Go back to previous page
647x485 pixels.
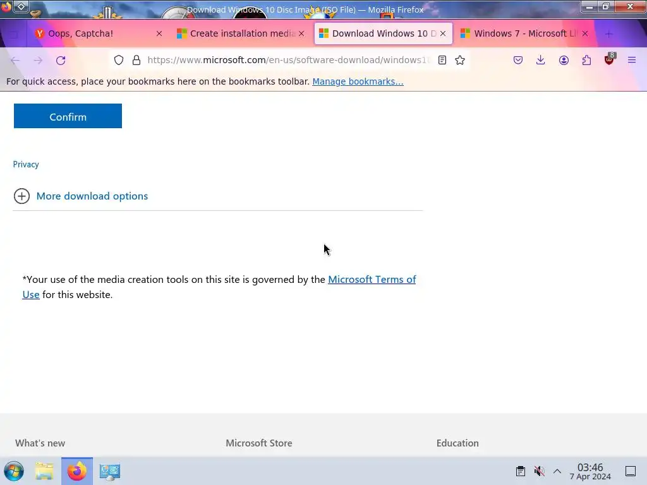coord(15,60)
